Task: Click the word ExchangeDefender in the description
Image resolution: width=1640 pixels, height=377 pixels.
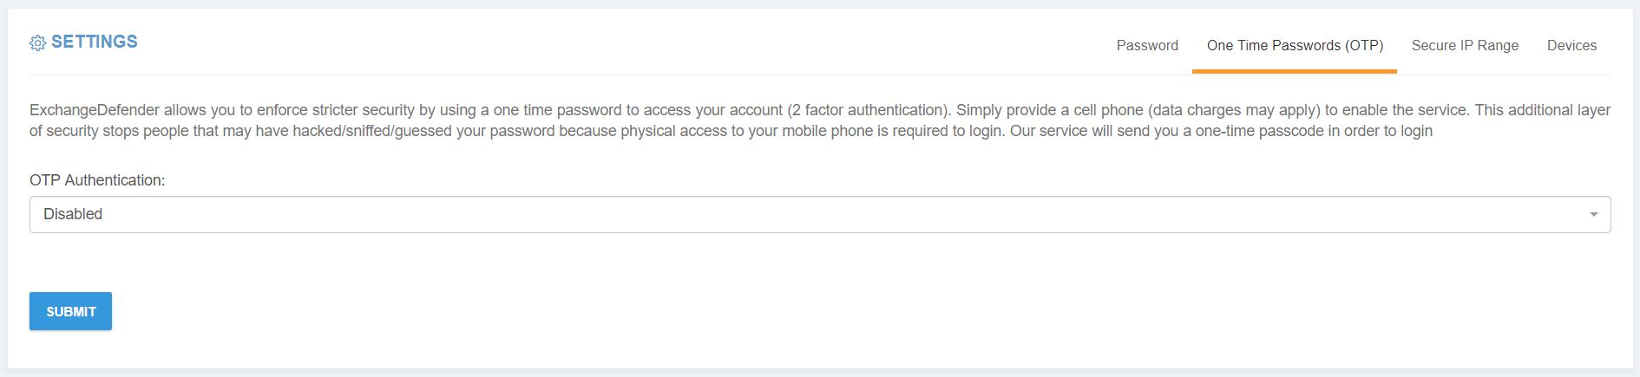Action: (x=95, y=110)
